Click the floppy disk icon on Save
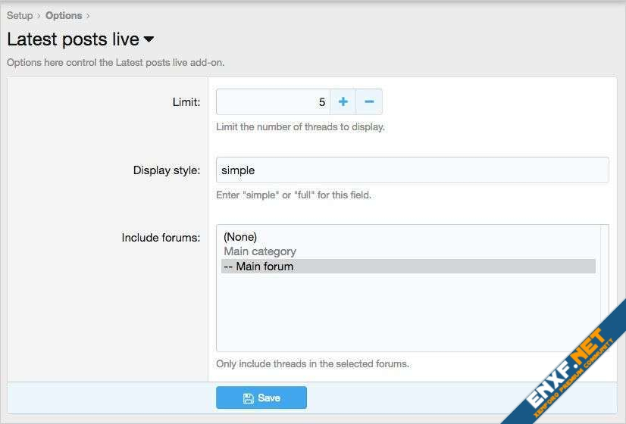The width and height of the screenshot is (626, 424). click(x=248, y=398)
